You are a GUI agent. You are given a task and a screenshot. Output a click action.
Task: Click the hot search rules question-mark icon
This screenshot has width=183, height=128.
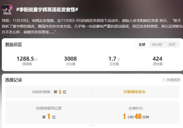(x=164, y=80)
